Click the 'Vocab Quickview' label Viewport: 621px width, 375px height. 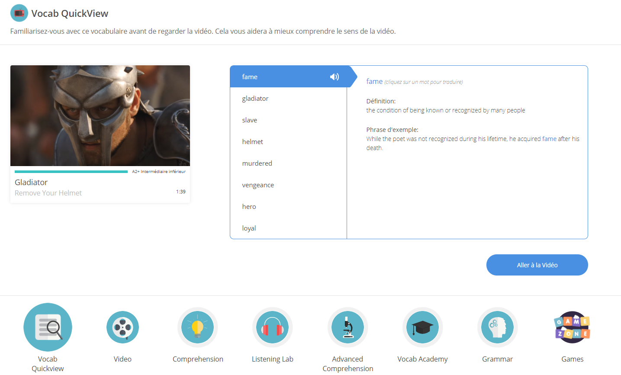[x=48, y=364]
